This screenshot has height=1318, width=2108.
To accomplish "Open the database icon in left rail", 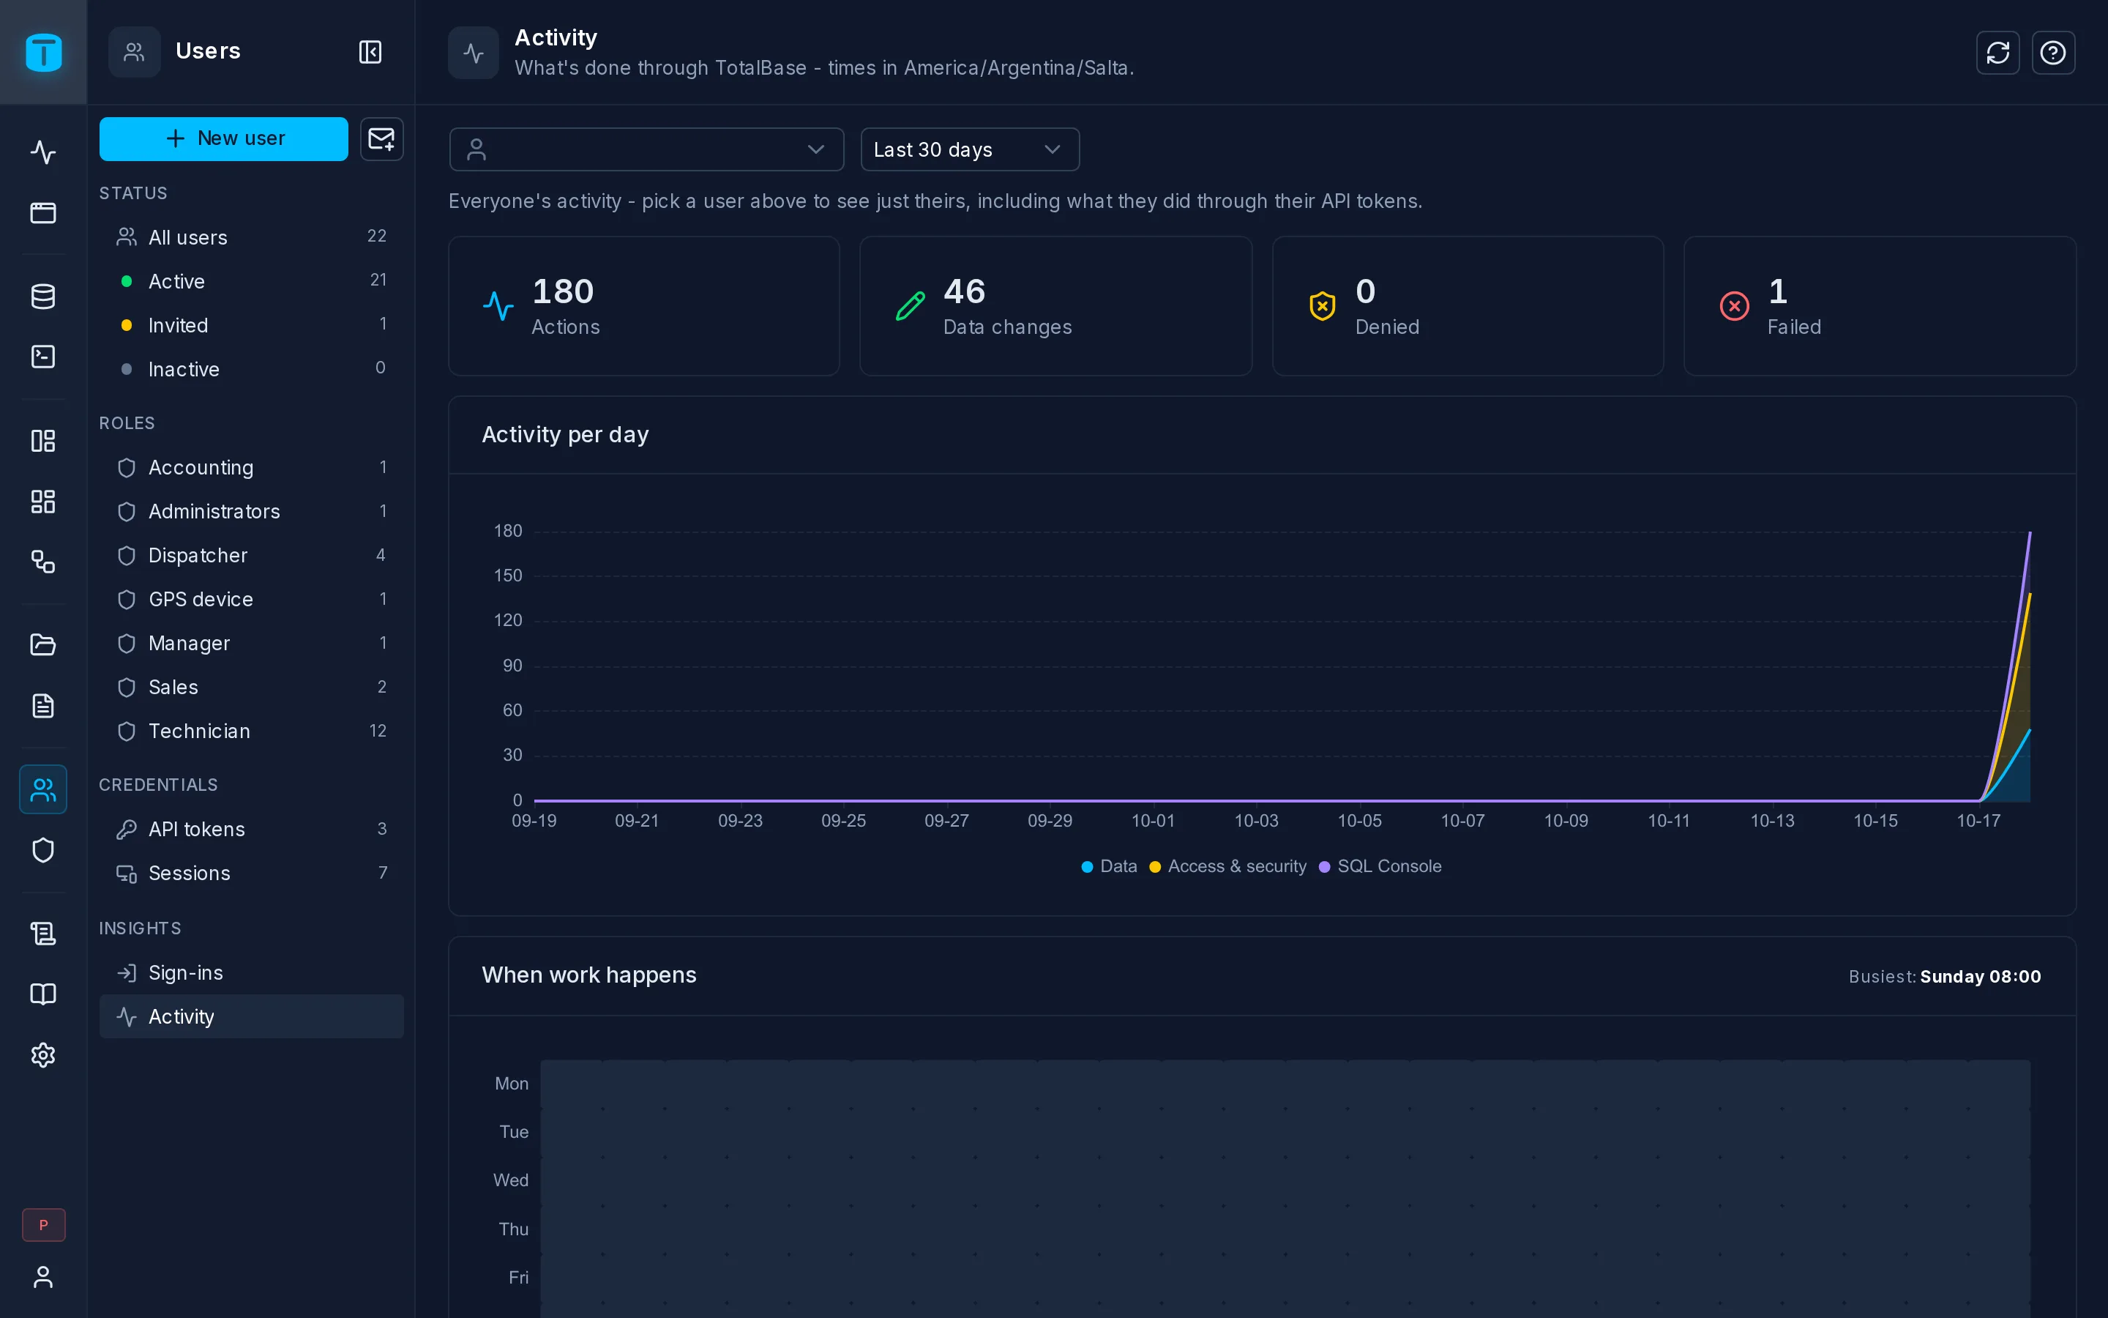I will click(42, 297).
